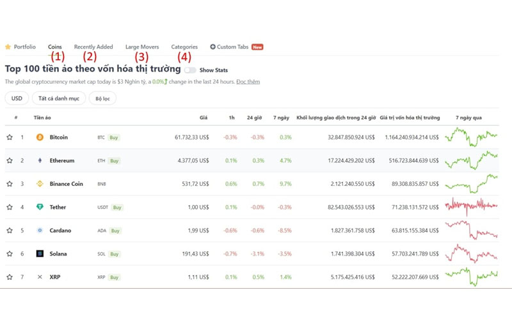The image size is (512, 322).
Task: Toggle the Show Stats switch
Action: 190,70
